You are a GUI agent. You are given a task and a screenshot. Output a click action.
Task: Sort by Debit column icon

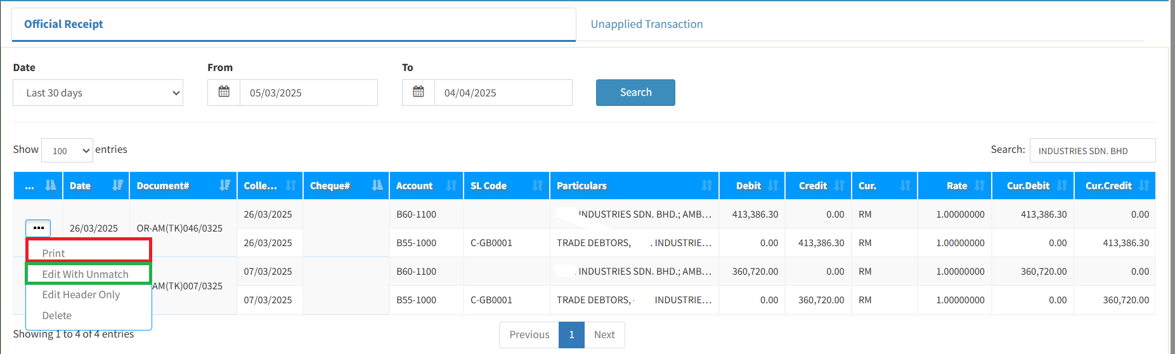coord(773,185)
